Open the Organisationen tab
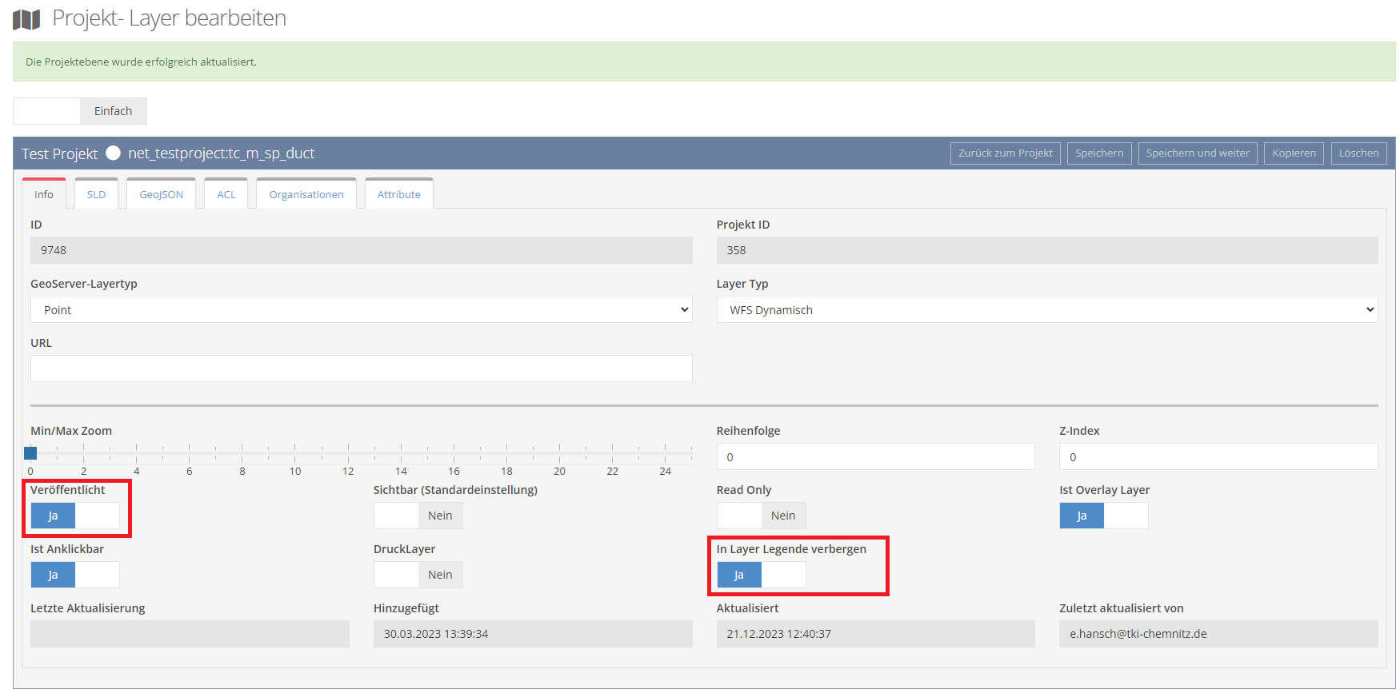 pyautogui.click(x=306, y=194)
